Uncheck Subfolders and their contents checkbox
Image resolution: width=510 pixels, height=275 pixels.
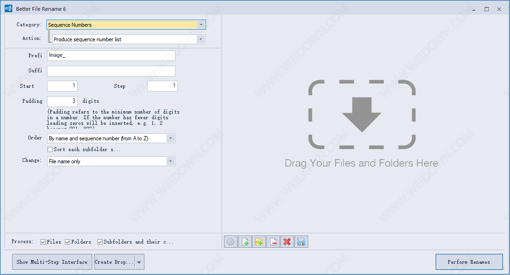click(x=100, y=242)
